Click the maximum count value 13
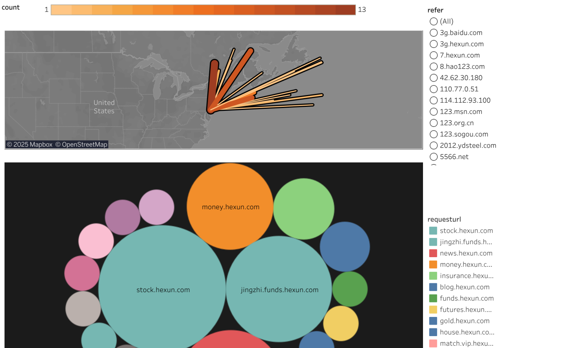The width and height of the screenshot is (564, 348). click(362, 10)
